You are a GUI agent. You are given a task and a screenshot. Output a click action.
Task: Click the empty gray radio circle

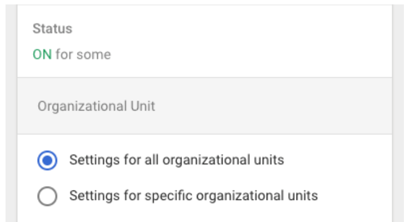47,196
